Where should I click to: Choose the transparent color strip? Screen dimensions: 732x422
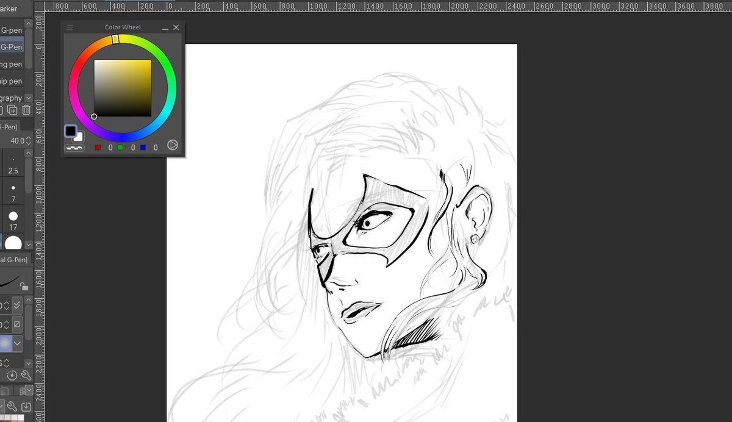tap(74, 148)
